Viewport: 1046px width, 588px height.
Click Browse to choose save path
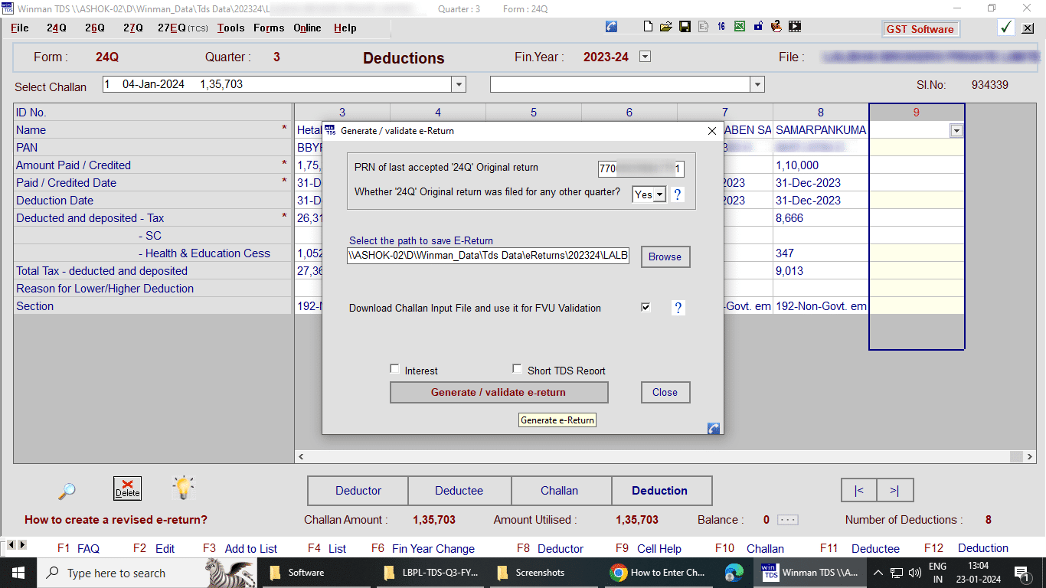coord(665,257)
